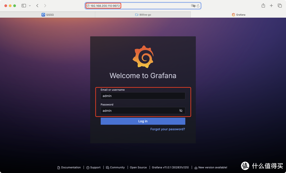Viewport: 286px width, 173px height.
Task: Open the Community footer link
Action: point(115,167)
